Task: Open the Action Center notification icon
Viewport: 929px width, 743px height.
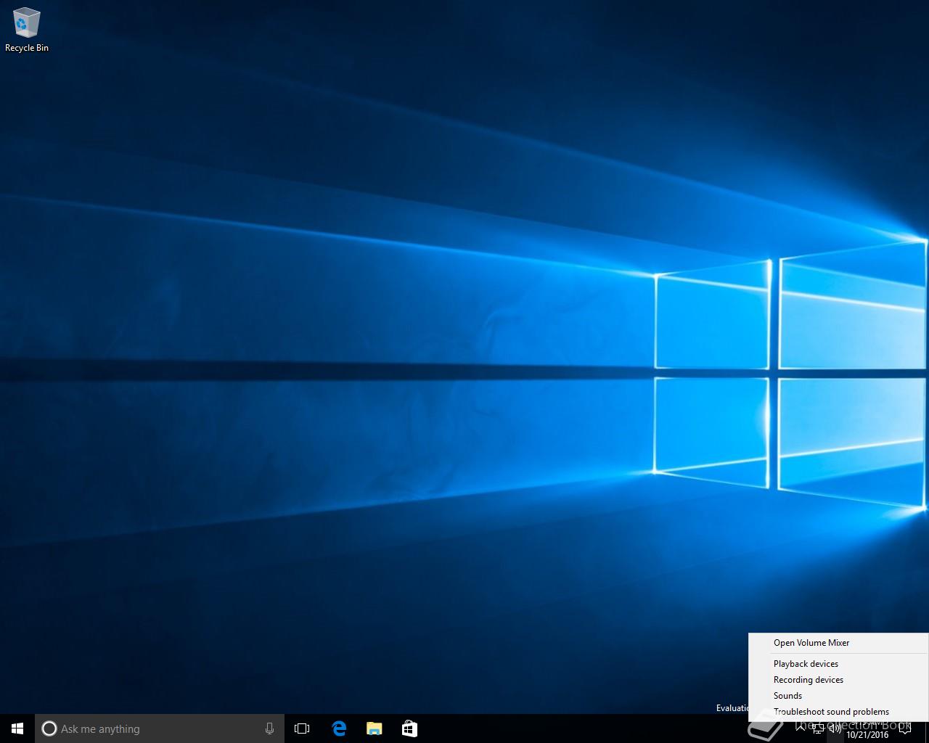Action: coord(904,728)
